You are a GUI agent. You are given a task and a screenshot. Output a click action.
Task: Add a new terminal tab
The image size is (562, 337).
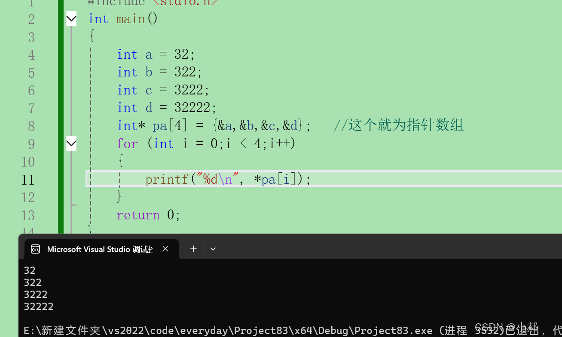[193, 249]
